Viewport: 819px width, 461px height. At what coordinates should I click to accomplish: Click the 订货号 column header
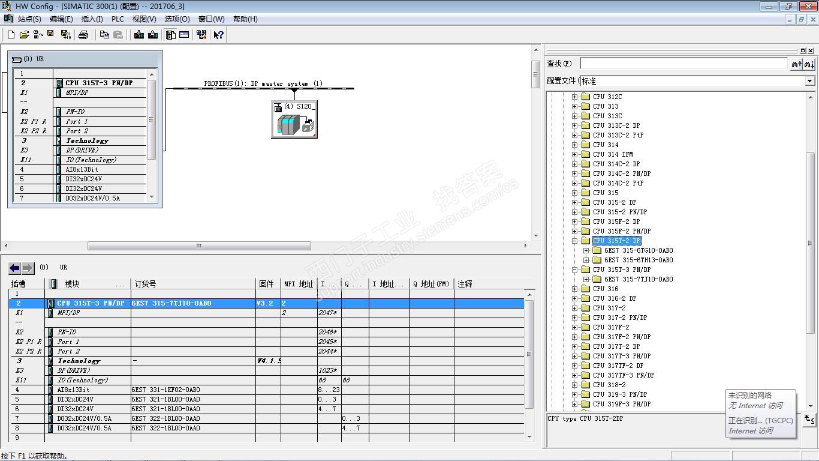[x=193, y=284]
